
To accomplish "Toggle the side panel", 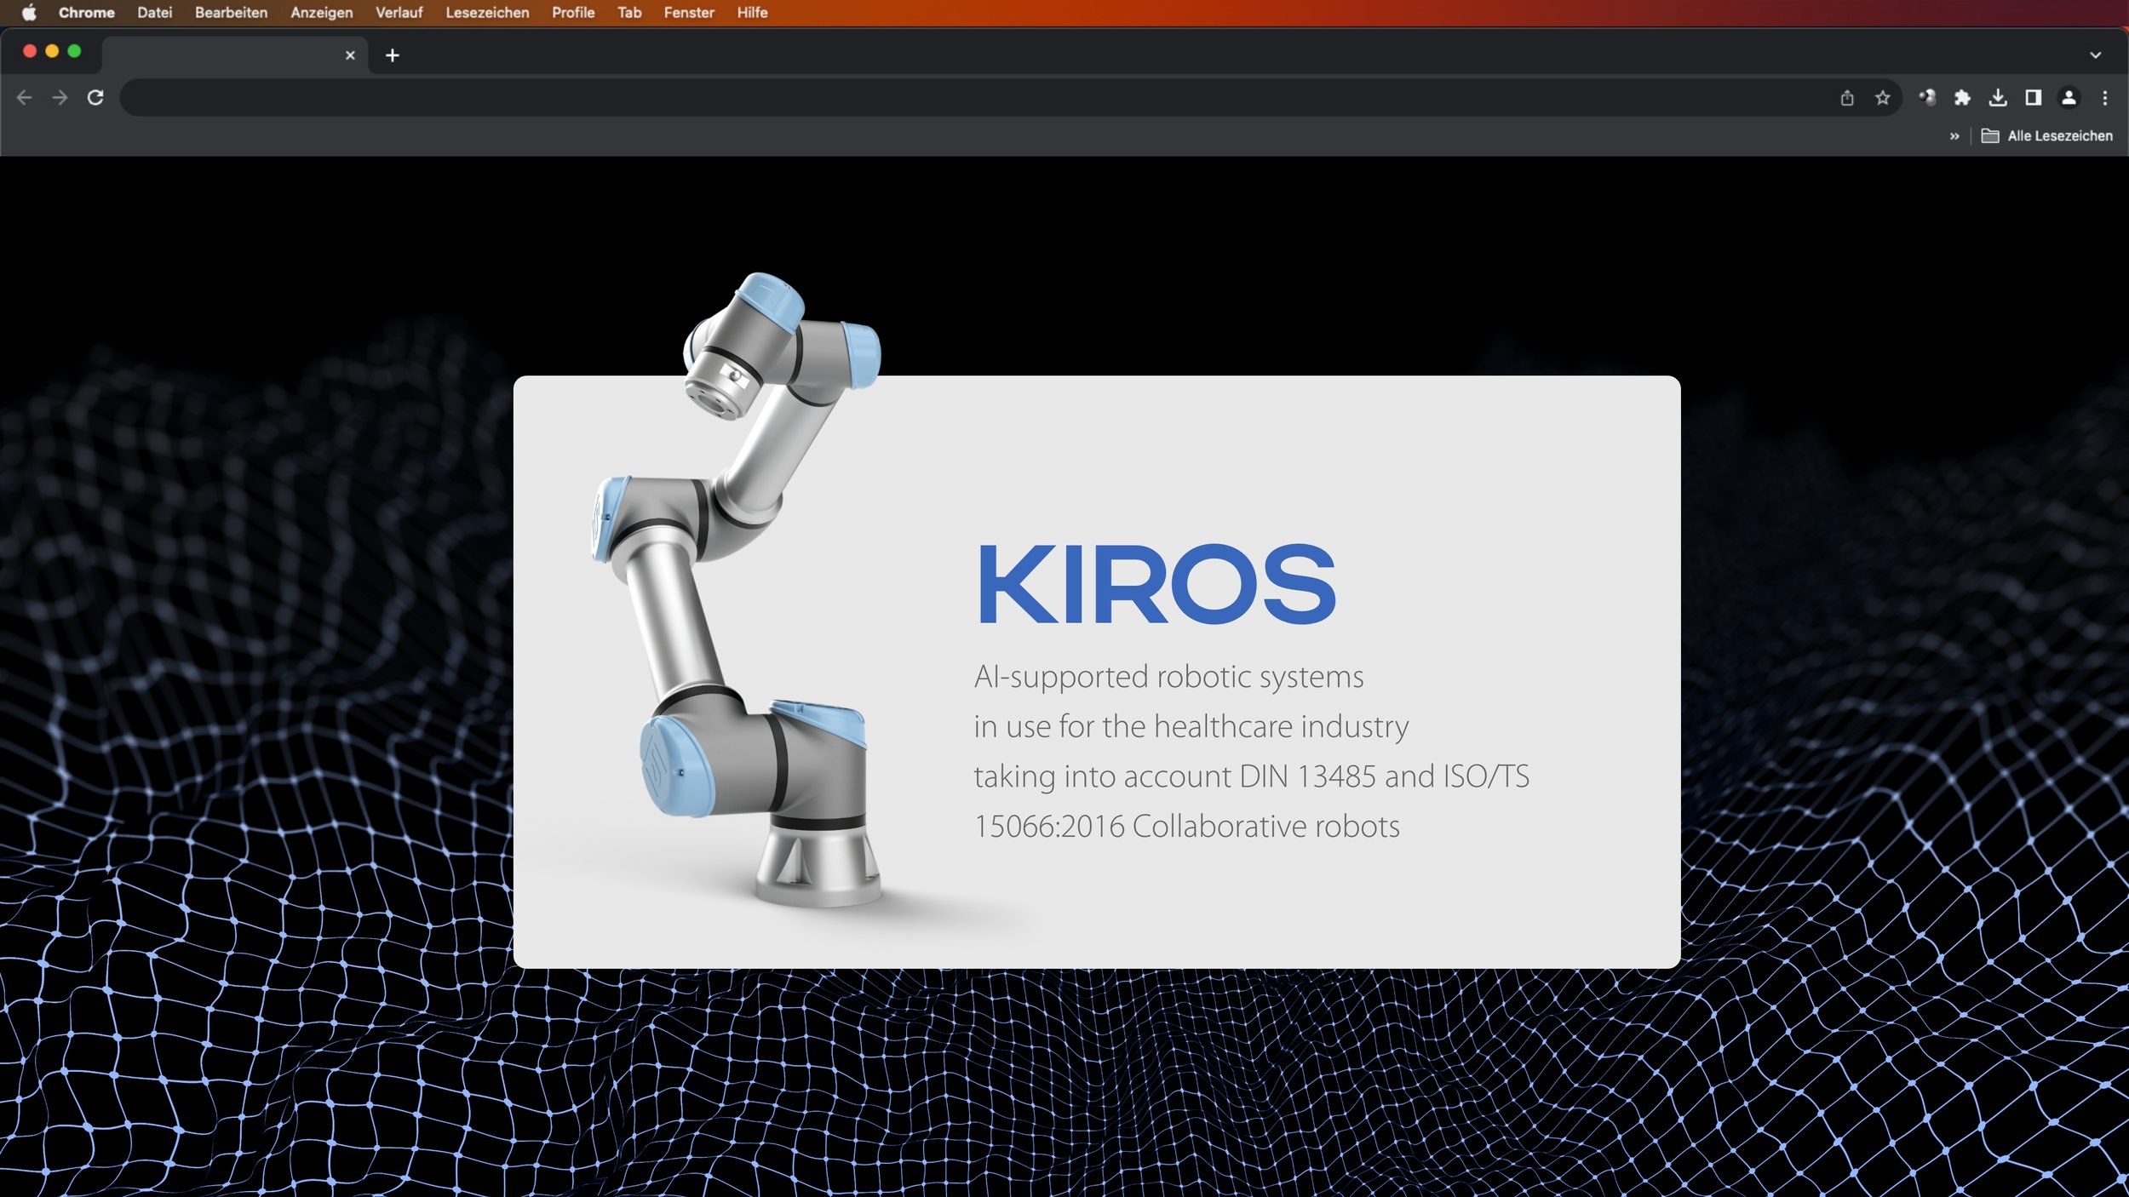I will (2033, 98).
